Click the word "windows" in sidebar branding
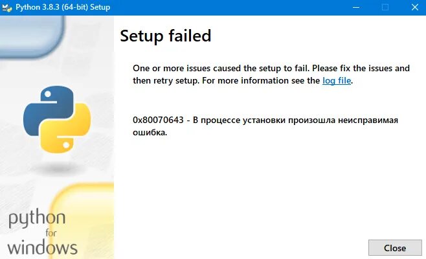 pyautogui.click(x=43, y=247)
